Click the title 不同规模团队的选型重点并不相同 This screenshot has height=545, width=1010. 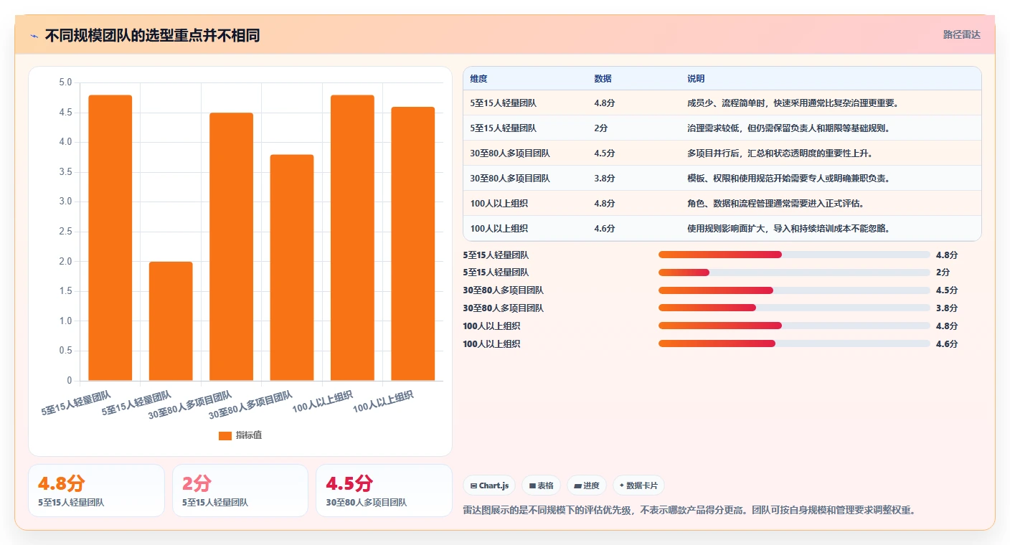(152, 36)
